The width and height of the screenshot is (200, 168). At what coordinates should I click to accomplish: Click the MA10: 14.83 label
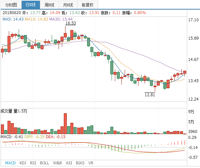(x=36, y=19)
